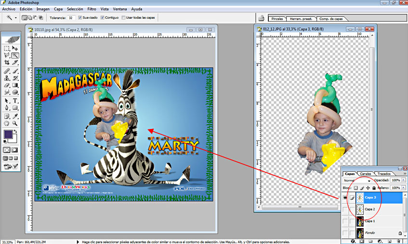408x244 pixels.
Task: Toggle the Suavizado checkbox
Action: pyautogui.click(x=80, y=18)
